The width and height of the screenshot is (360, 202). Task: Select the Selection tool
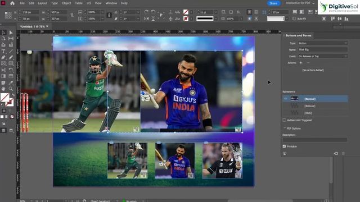coord(3,33)
